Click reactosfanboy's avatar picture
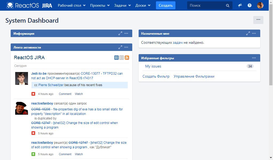Viewport: 273px width, 160px height. click(22, 108)
